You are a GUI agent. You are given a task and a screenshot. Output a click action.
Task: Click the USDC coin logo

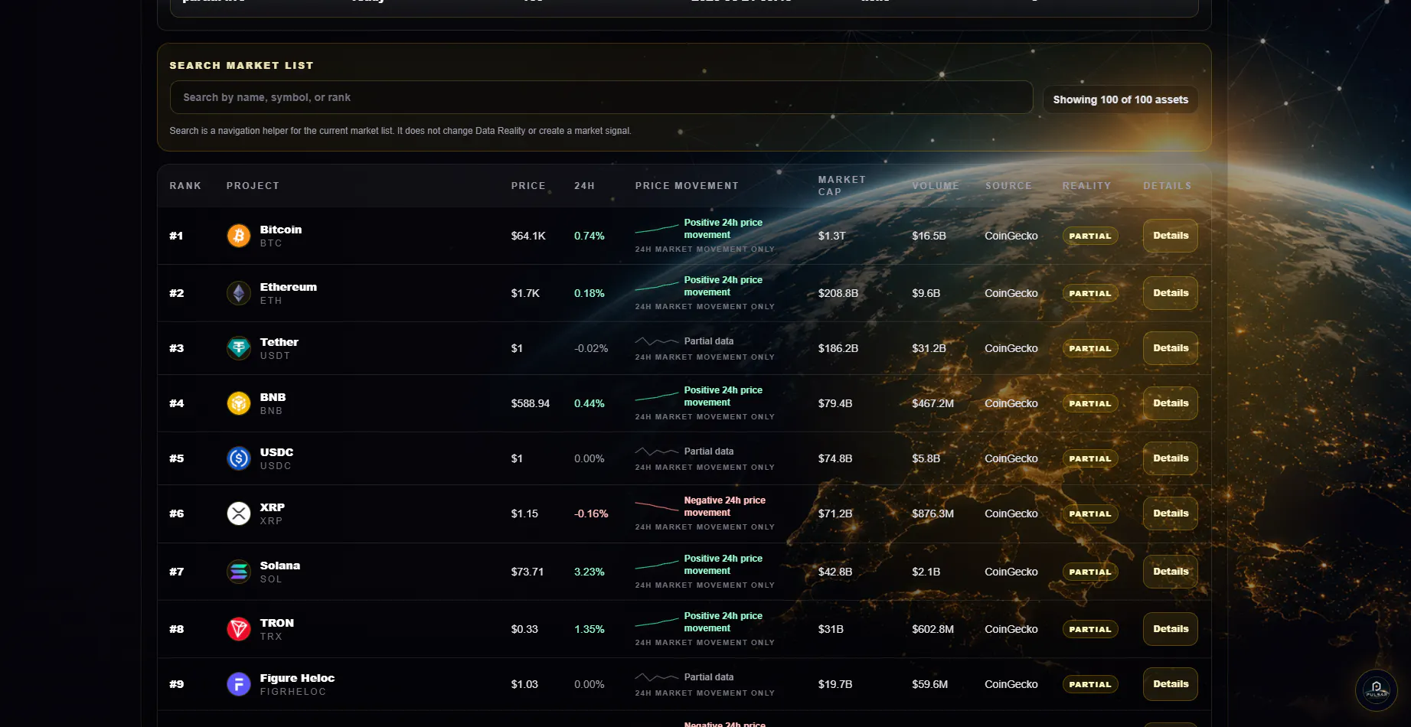coord(239,458)
